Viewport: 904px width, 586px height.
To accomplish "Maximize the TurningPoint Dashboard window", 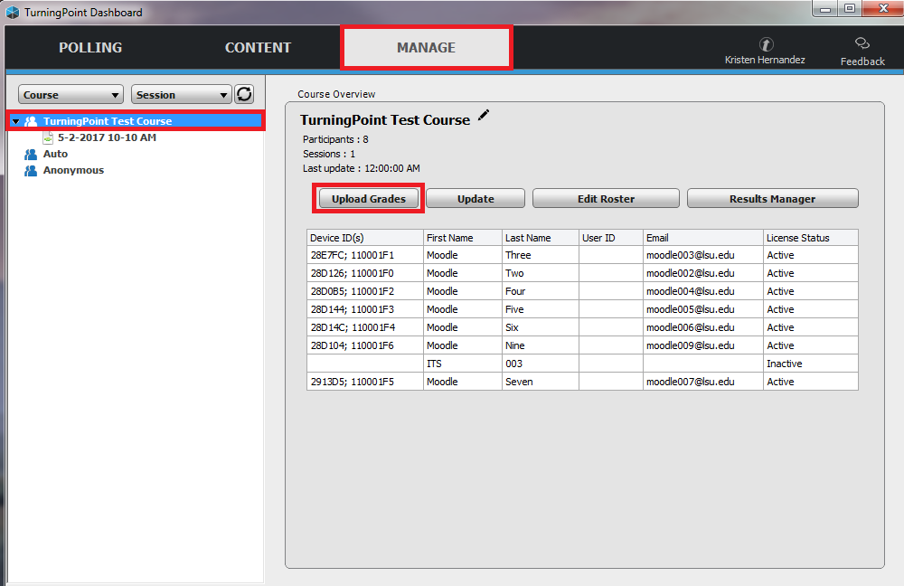I will [x=850, y=9].
